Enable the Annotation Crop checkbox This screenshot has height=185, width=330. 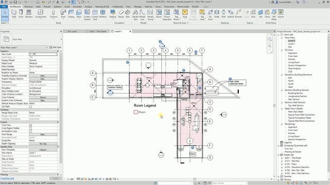30,132
